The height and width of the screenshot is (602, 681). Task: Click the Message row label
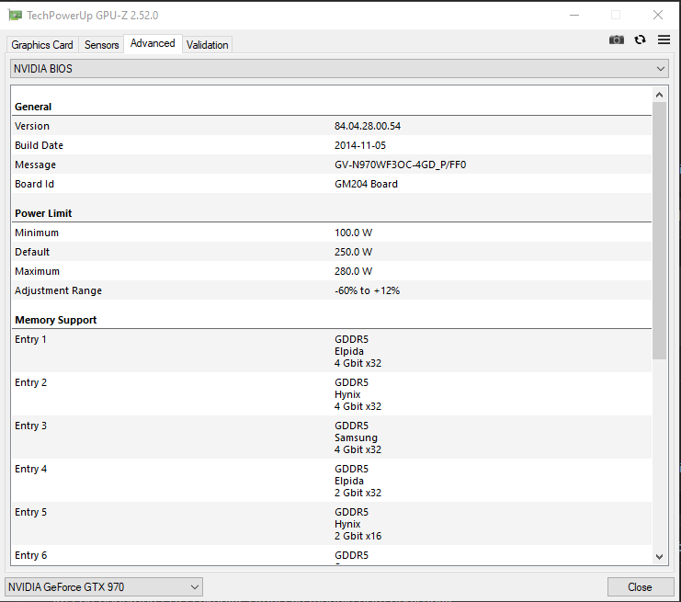35,165
